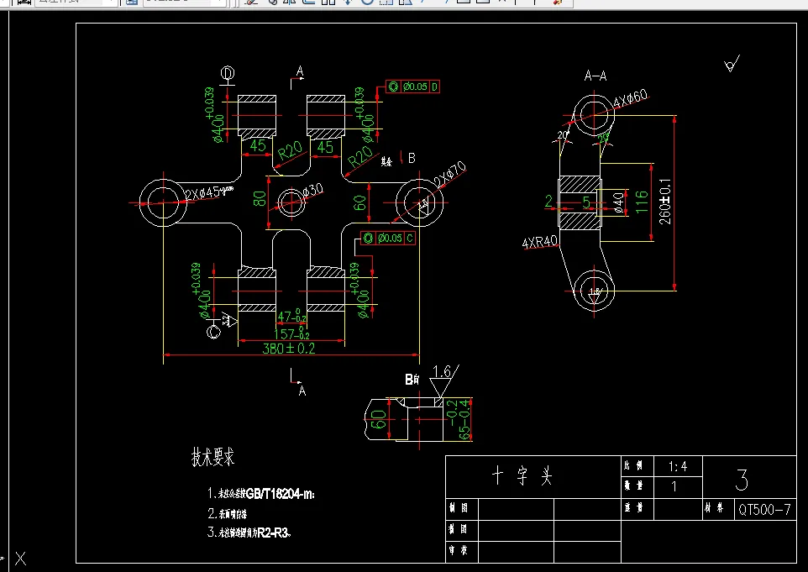Select the 技术要求 heading text
The height and width of the screenshot is (572, 808).
[x=212, y=457]
